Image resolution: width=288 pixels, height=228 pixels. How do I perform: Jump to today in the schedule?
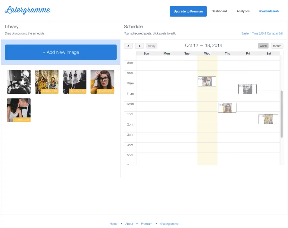(152, 46)
